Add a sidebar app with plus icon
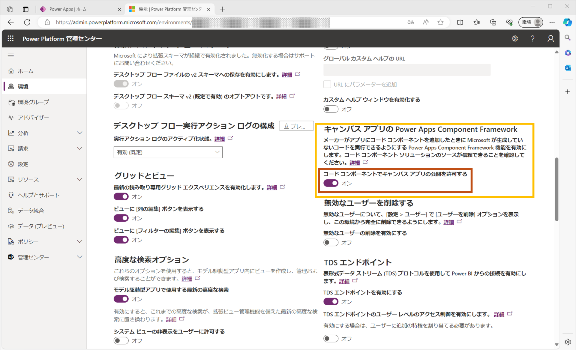Screen dimensions: 576x350 point(568,91)
